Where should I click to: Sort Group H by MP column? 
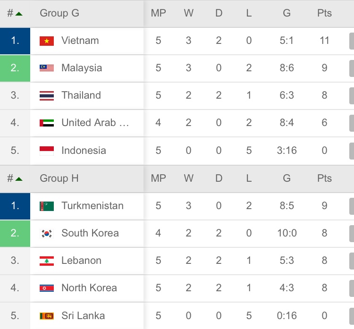(158, 179)
